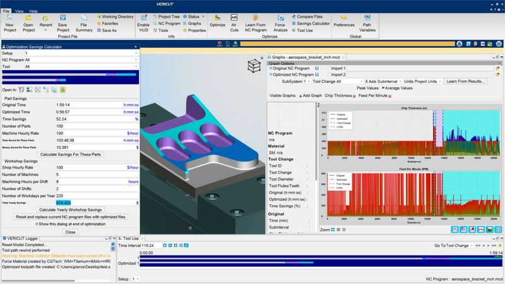
Task: Open the Recent projects list
Action: (x=45, y=23)
